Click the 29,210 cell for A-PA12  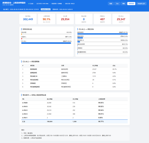49,110
